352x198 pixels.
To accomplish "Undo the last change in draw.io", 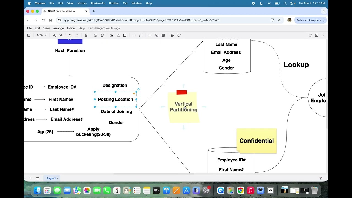I will coord(70,35).
